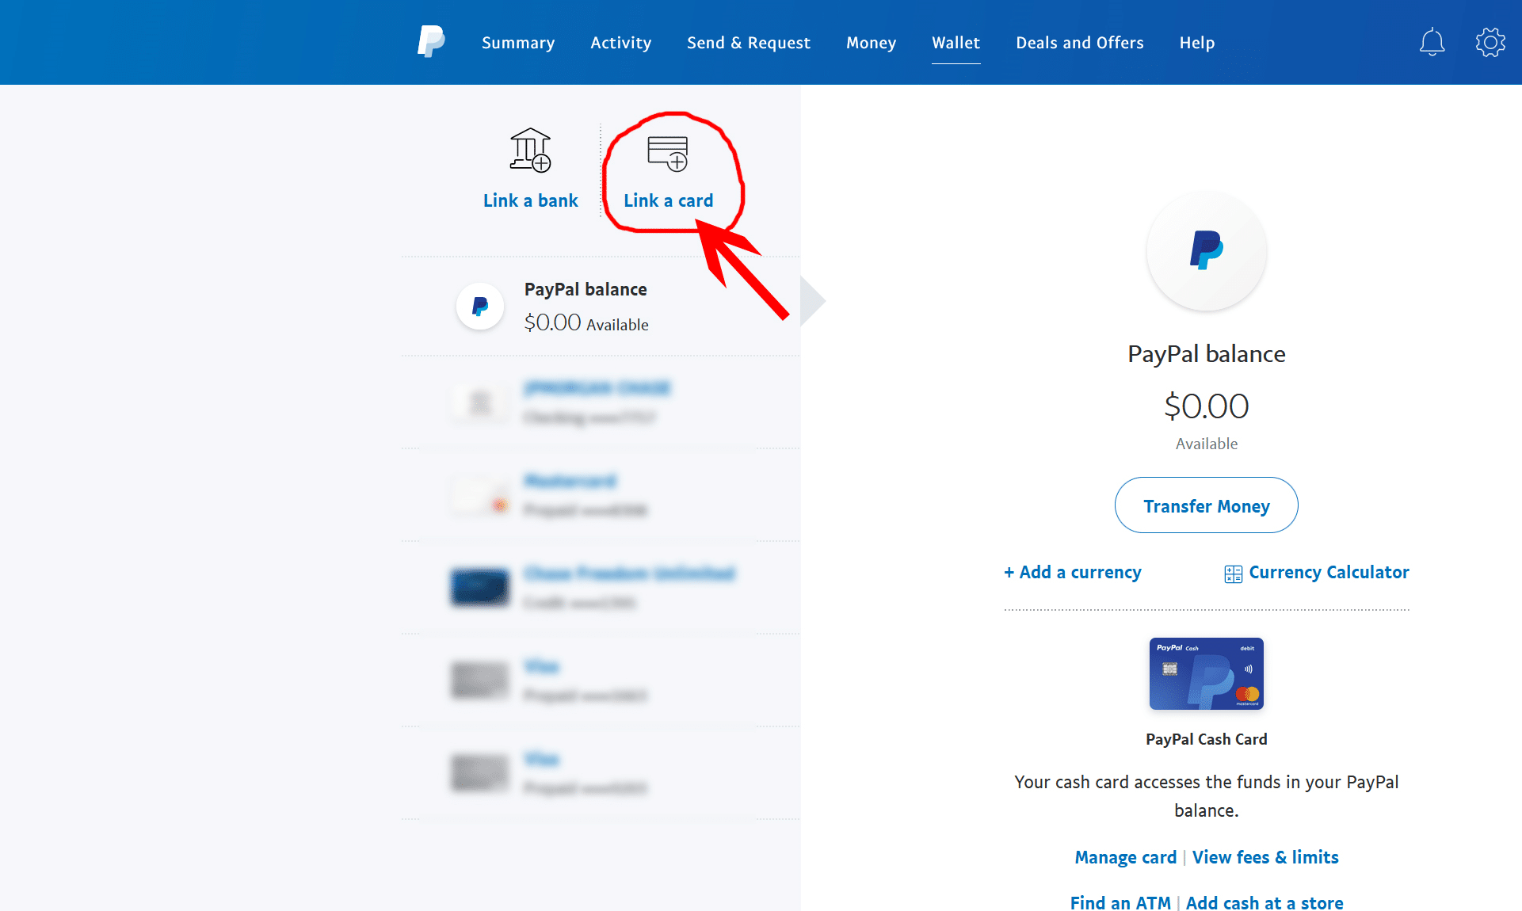Viewport: 1522px width, 911px height.
Task: Open Manage card link
Action: [1125, 857]
